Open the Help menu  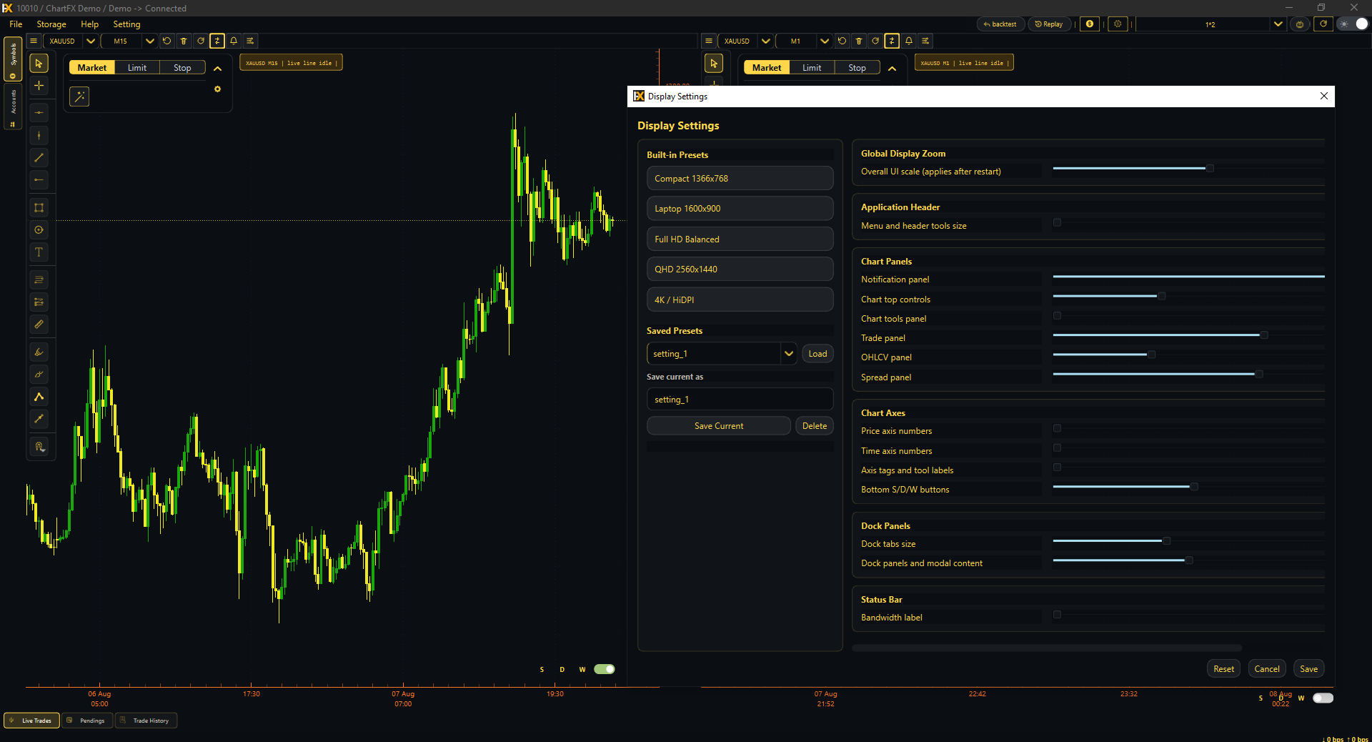[x=90, y=24]
